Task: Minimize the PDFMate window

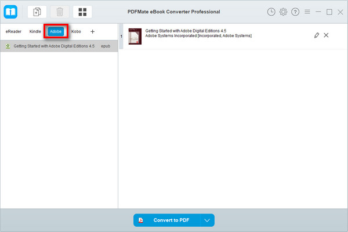Action: click(x=318, y=12)
